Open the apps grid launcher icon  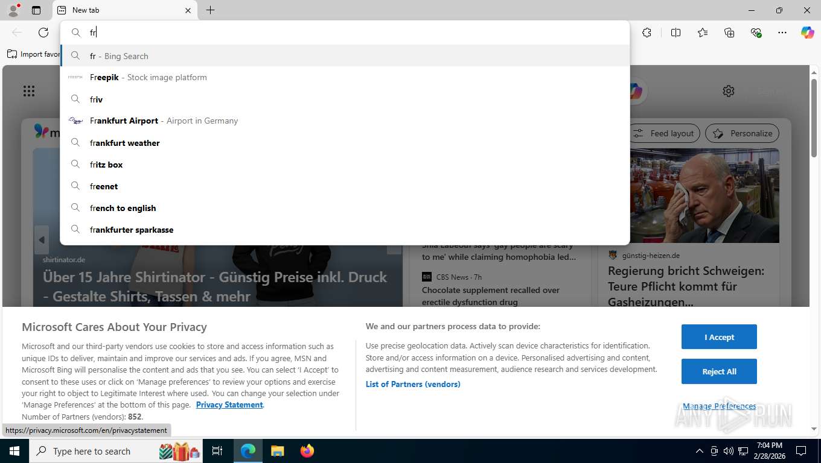coord(29,91)
